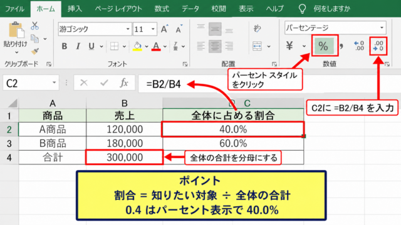401x225 pixels.
Task: Click the formula bar cancel X
Action: (x=84, y=82)
